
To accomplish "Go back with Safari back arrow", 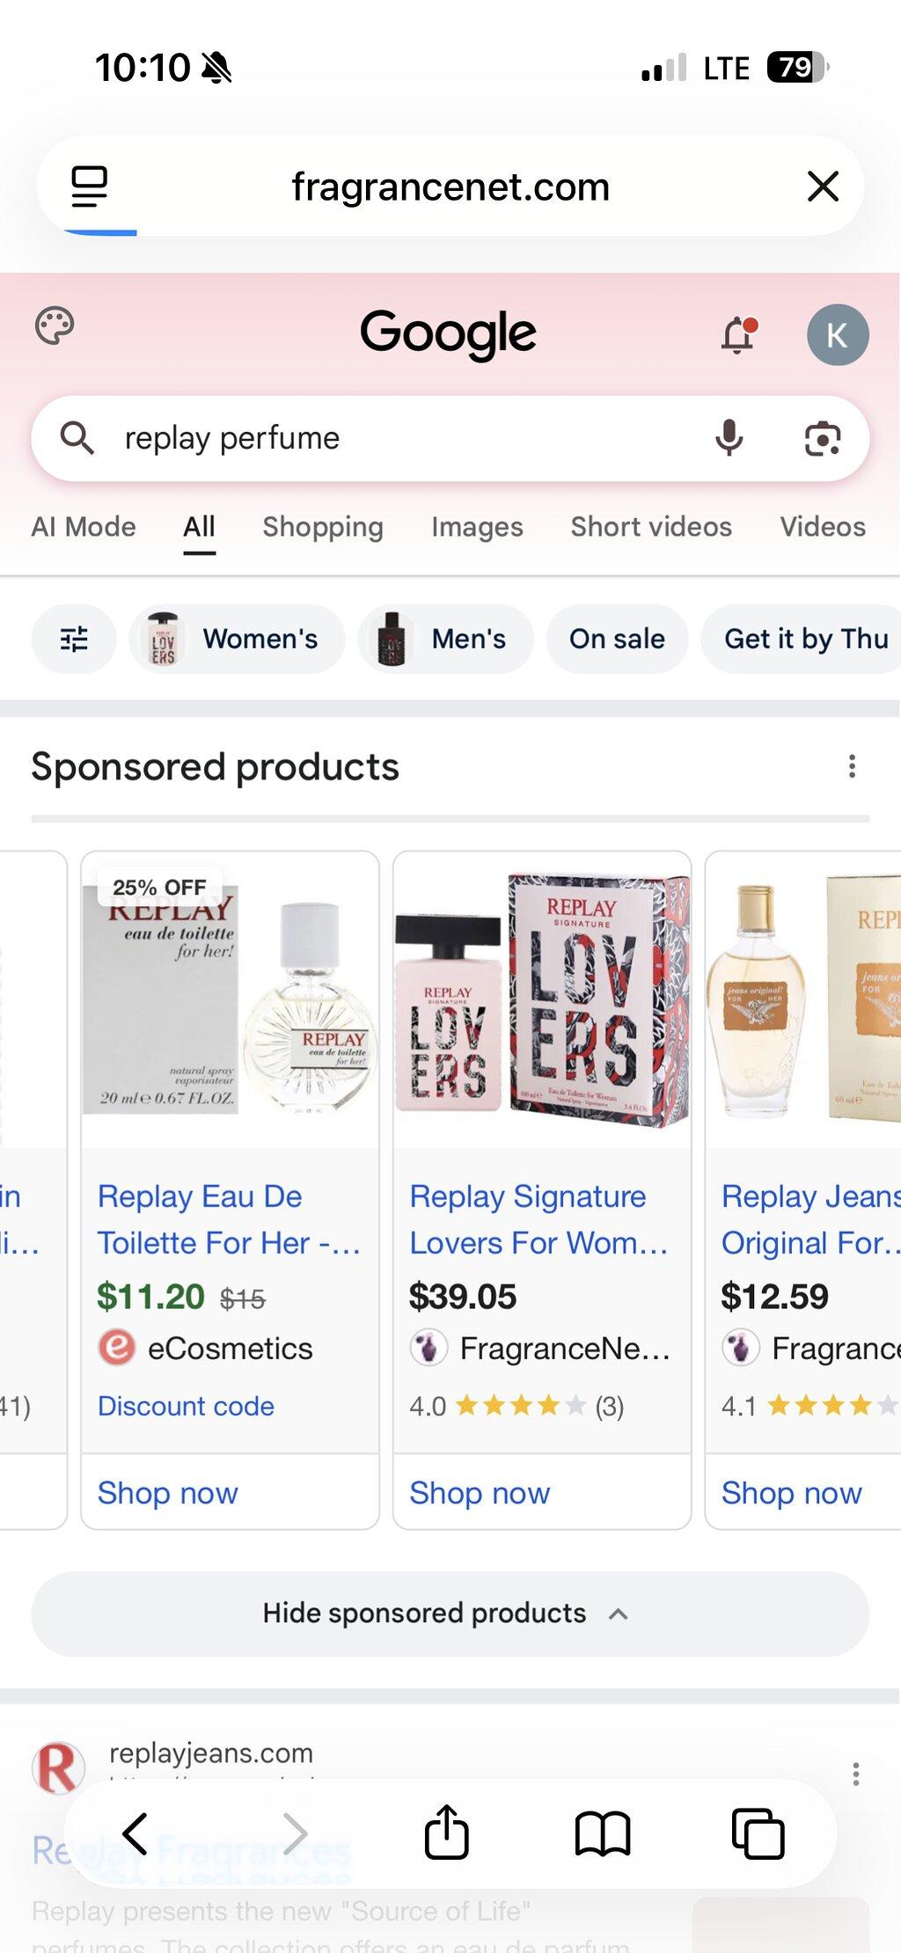I will [135, 1834].
